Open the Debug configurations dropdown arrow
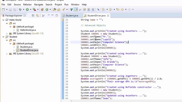 [x=23, y=9]
